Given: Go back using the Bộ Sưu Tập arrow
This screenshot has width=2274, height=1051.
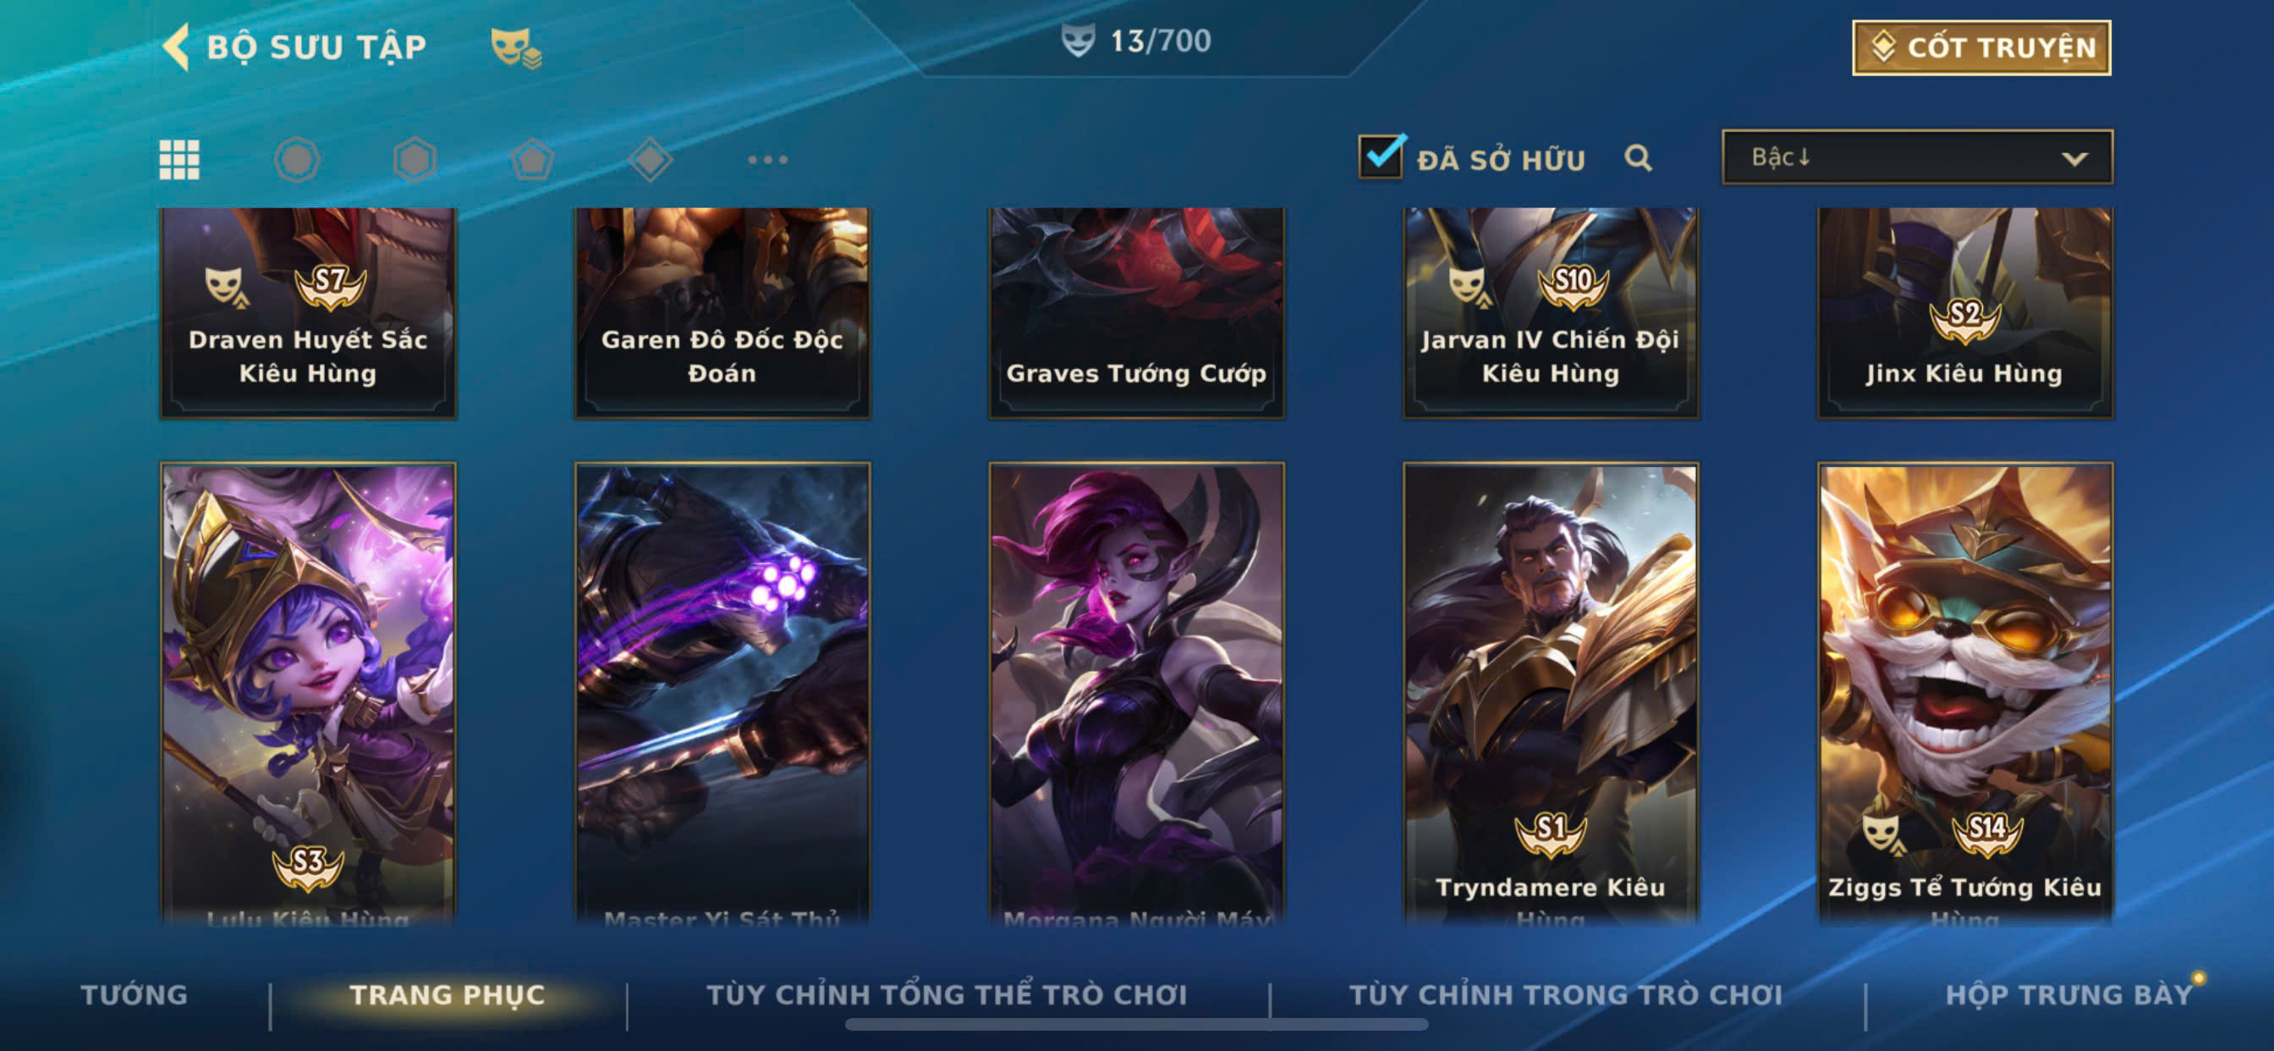Looking at the screenshot, I should coord(178,47).
